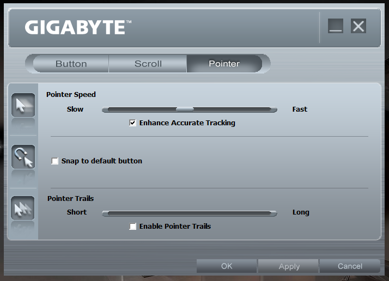This screenshot has height=281, width=389.
Task: Click the Short label by trails slider
Action: 77,212
